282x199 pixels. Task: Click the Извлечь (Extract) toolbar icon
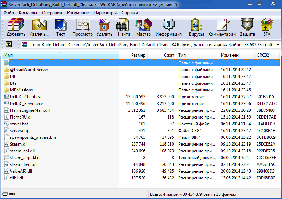click(x=40, y=28)
